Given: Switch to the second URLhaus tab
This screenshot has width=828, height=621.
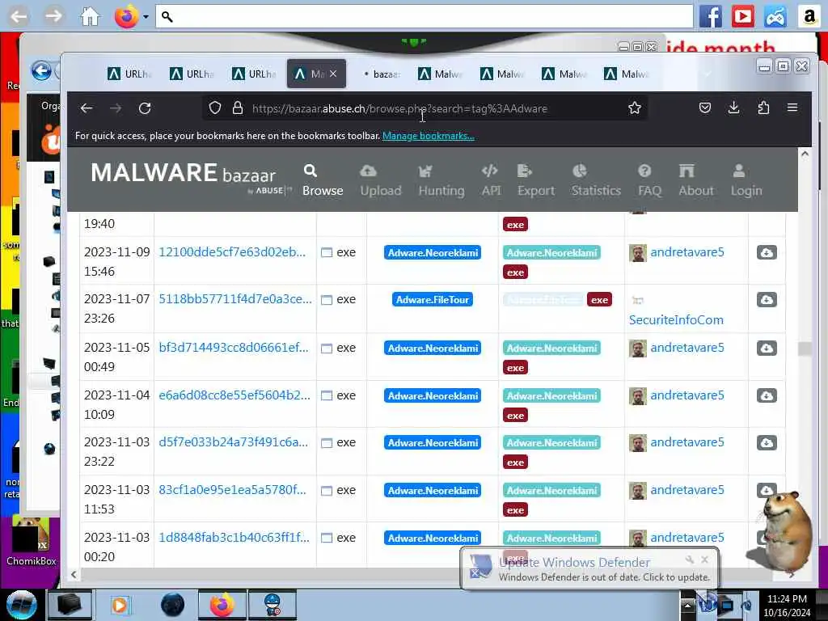Looking at the screenshot, I should (192, 74).
